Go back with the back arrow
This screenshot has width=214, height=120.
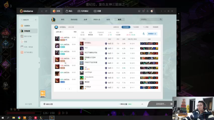[42, 11]
